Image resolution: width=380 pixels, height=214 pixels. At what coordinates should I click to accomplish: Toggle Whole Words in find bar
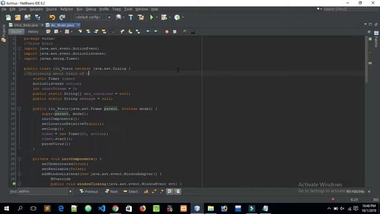pos(154,191)
